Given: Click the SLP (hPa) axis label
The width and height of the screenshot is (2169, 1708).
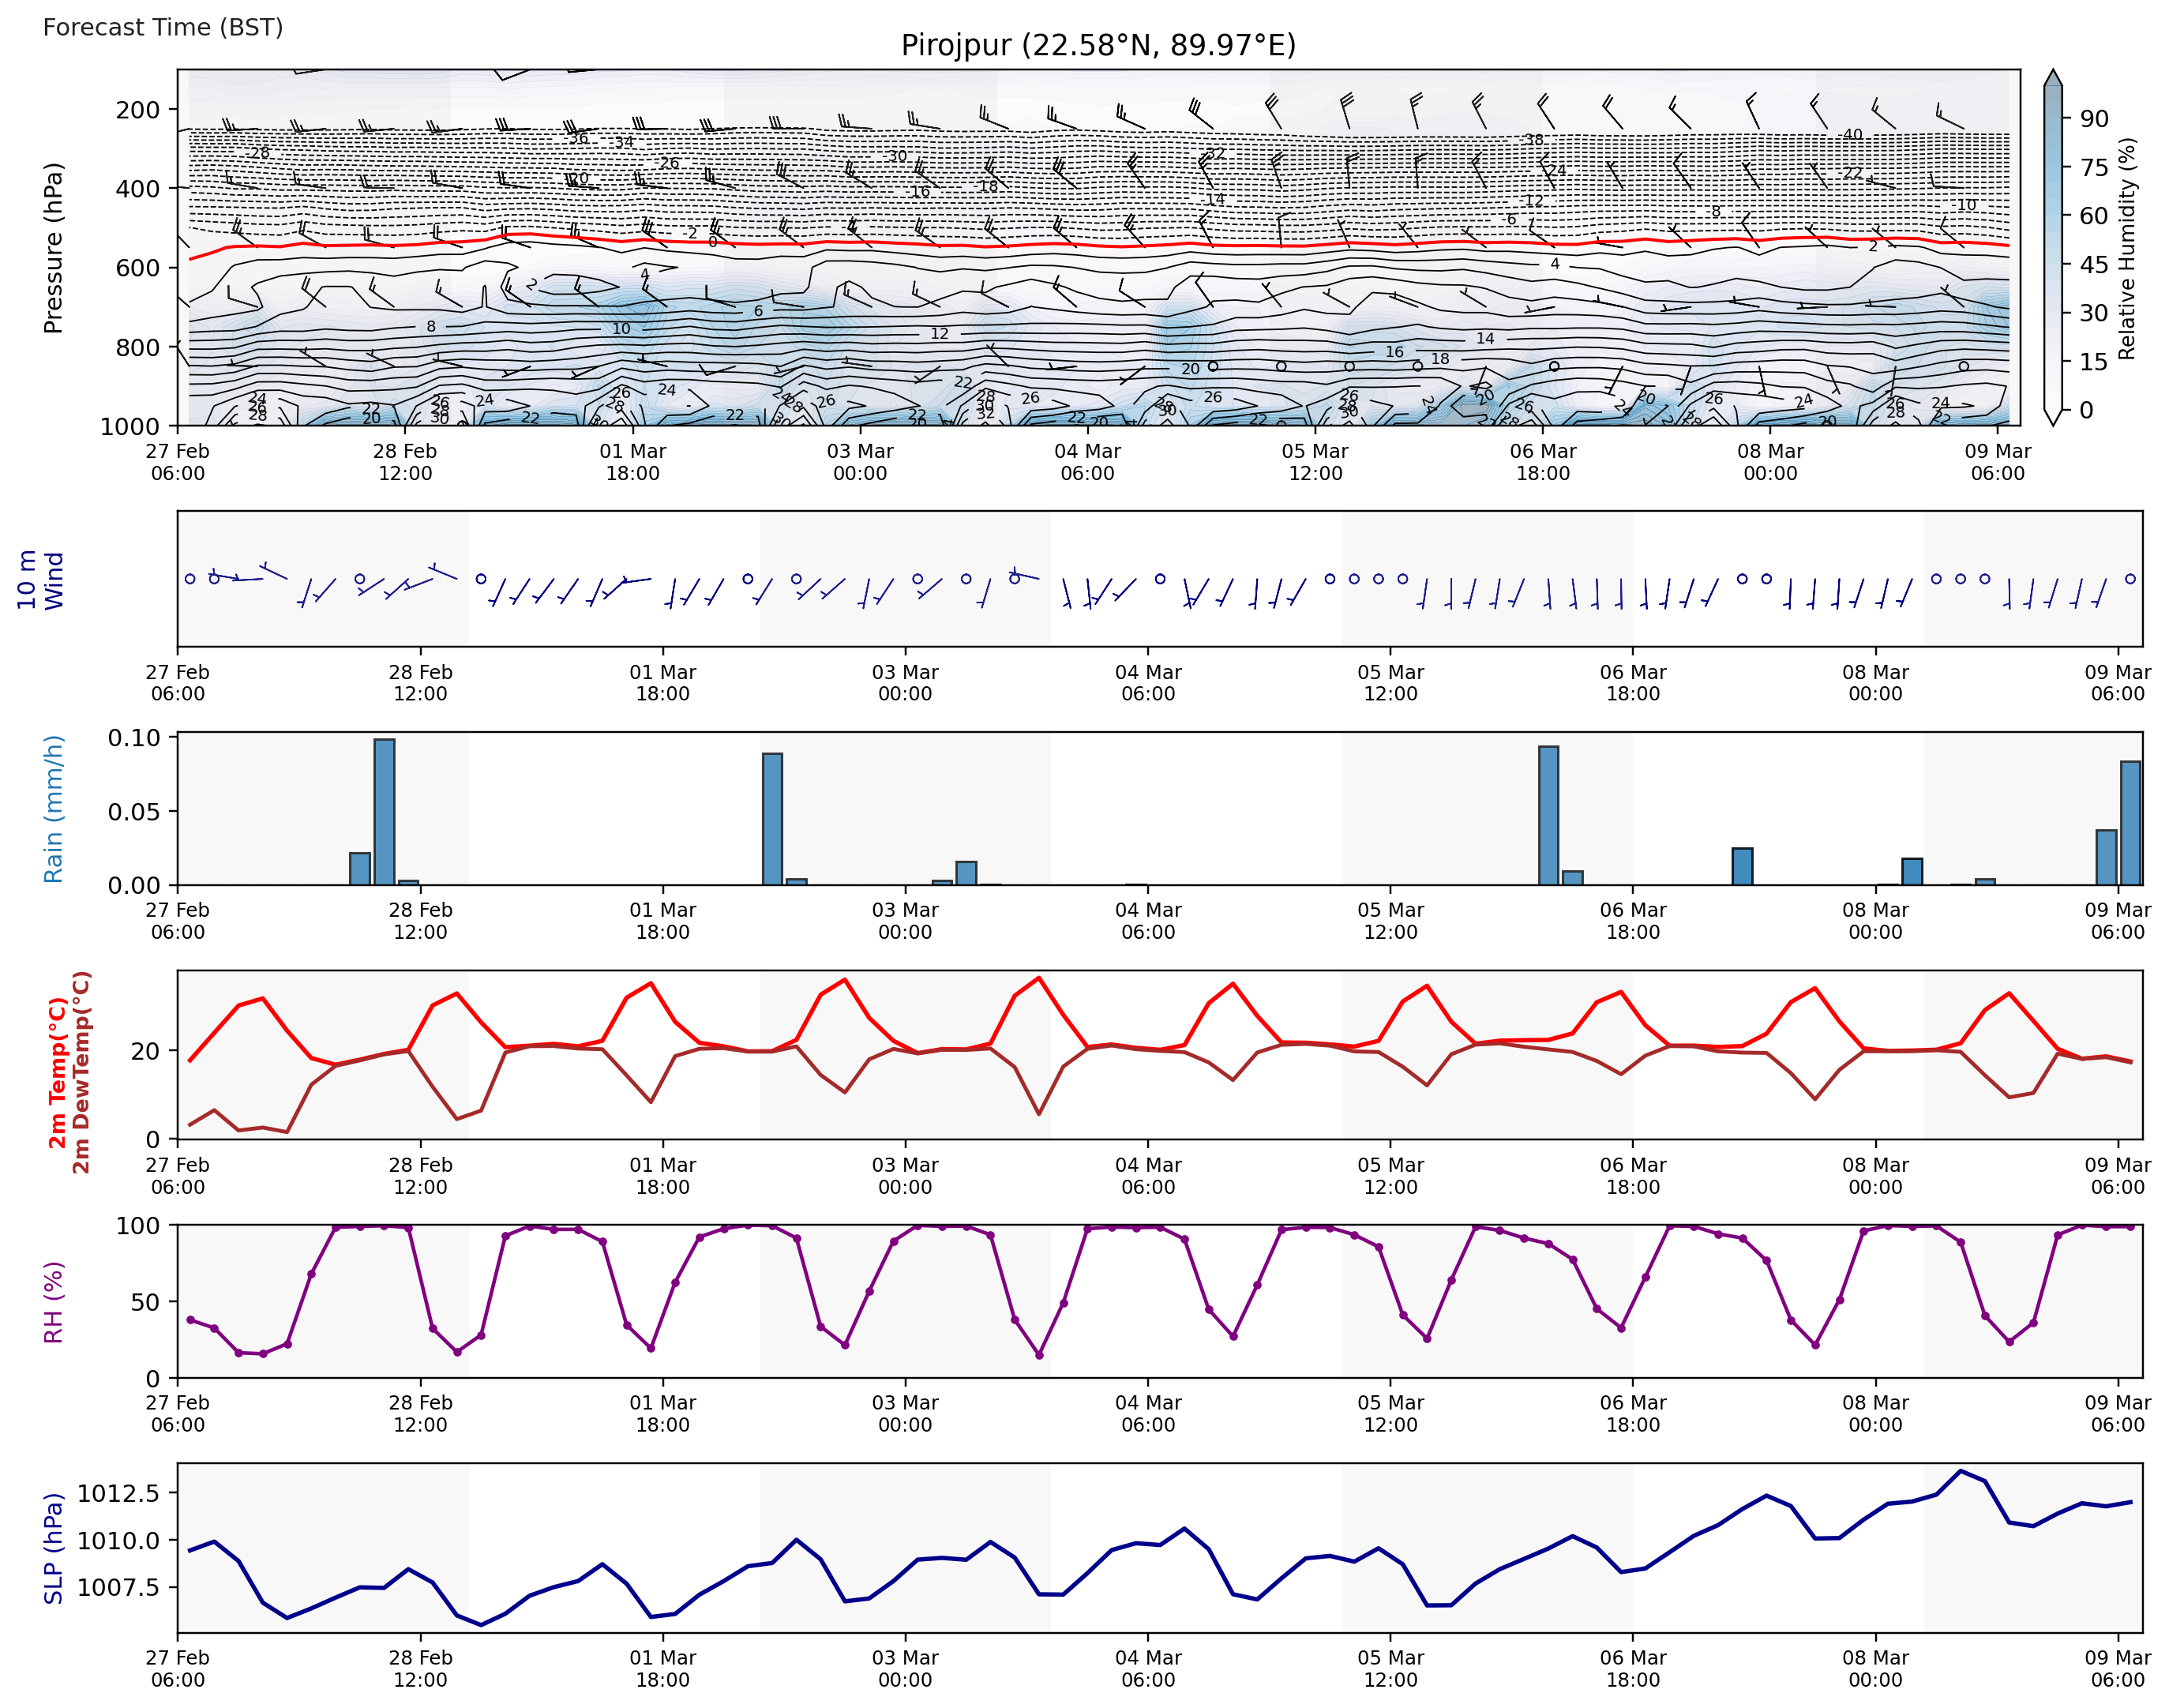Looking at the screenshot, I should pos(53,1548).
